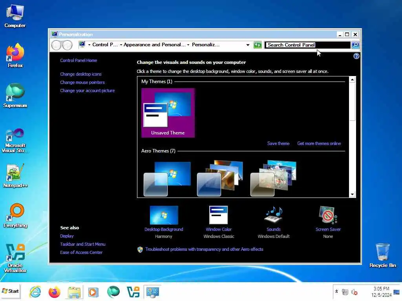The image size is (402, 301).
Task: Click the Control Panel icon in address bar
Action: coord(82,45)
